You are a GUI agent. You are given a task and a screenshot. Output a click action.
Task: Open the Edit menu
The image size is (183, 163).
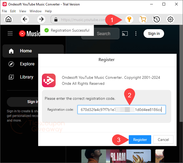(13, 11)
